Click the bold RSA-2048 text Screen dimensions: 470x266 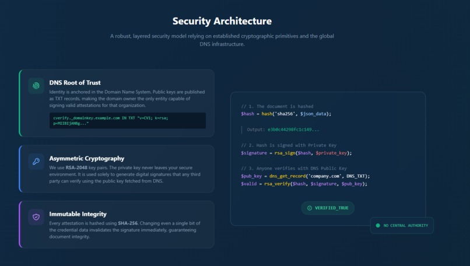tap(76, 167)
